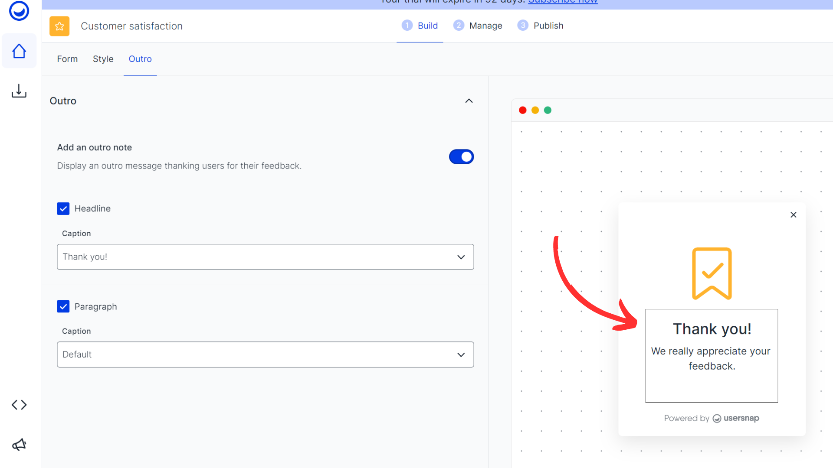Image resolution: width=833 pixels, height=468 pixels.
Task: Go to the Publish step
Action: pyautogui.click(x=541, y=26)
